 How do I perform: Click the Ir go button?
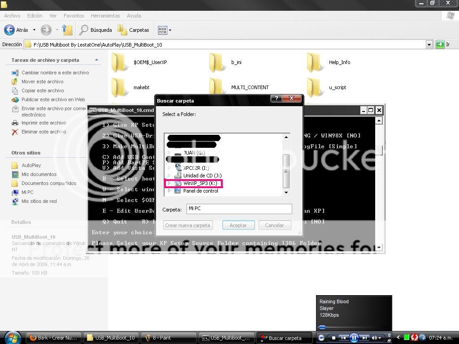click(442, 44)
